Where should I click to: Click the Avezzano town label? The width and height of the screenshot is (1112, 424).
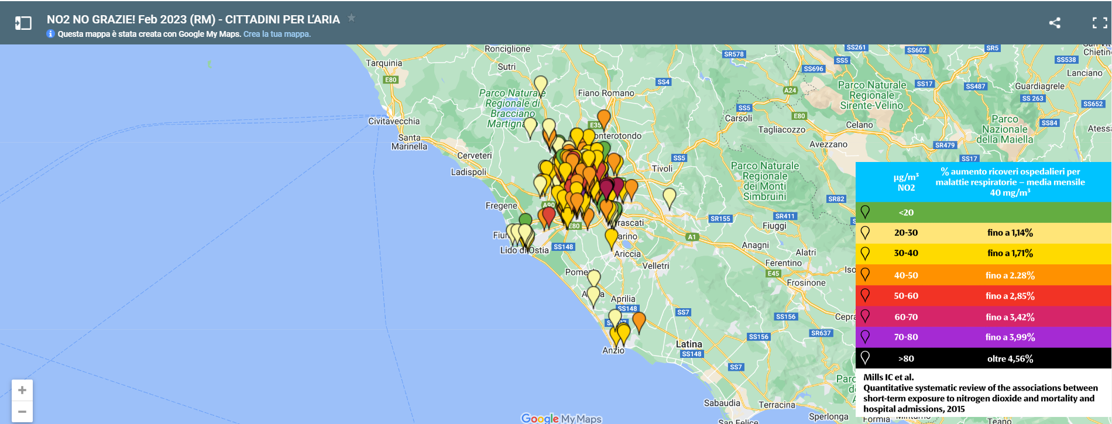coord(828,144)
